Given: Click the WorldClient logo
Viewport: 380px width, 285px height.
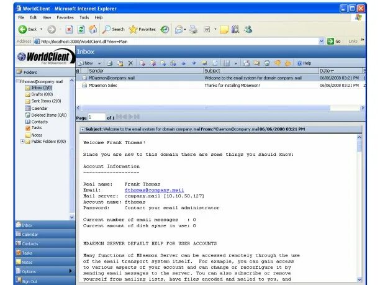Looking at the screenshot, I should click(45, 57).
